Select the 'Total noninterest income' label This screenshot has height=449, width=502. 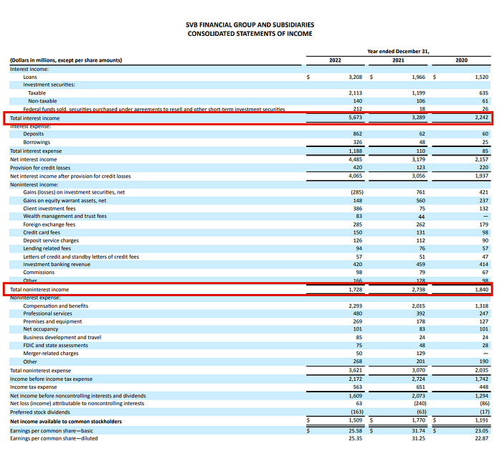[39, 290]
